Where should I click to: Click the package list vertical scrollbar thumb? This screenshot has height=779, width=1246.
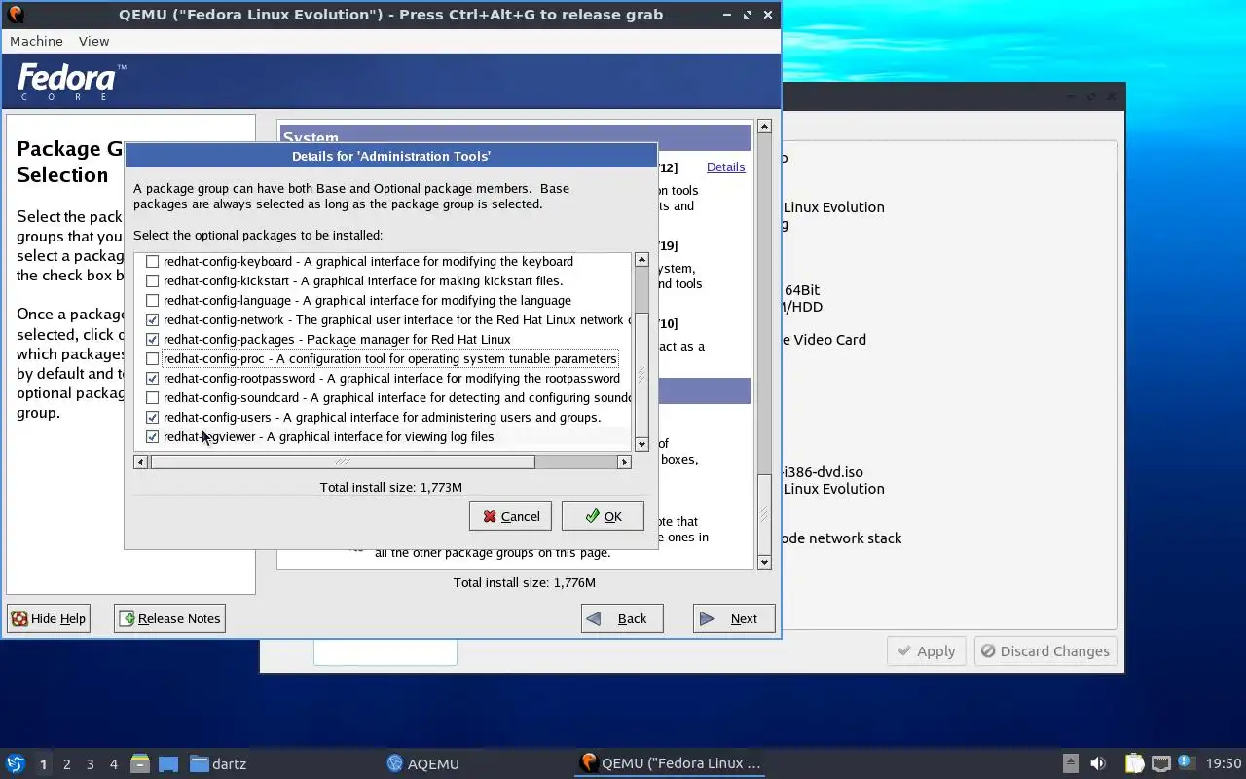click(641, 376)
